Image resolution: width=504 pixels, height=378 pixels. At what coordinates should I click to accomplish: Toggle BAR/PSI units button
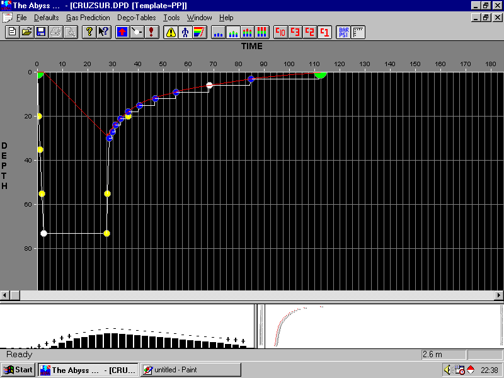click(343, 32)
